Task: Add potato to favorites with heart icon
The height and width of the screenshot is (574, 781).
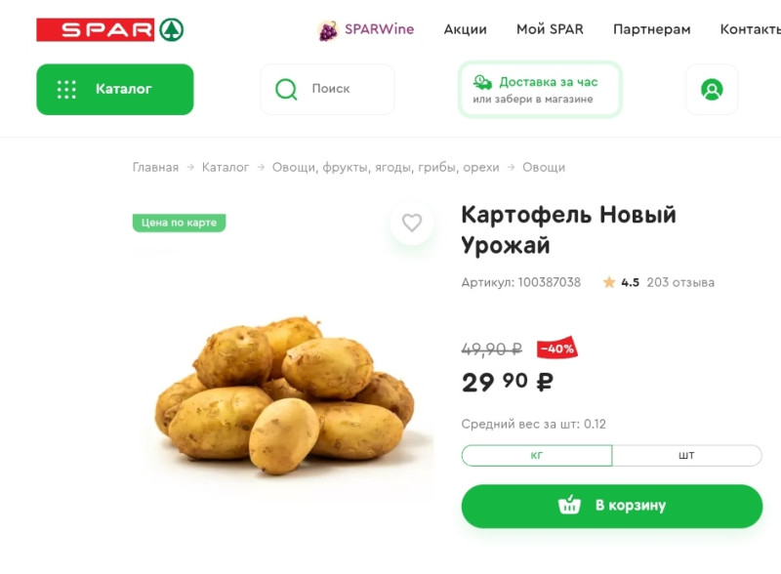Action: point(412,223)
